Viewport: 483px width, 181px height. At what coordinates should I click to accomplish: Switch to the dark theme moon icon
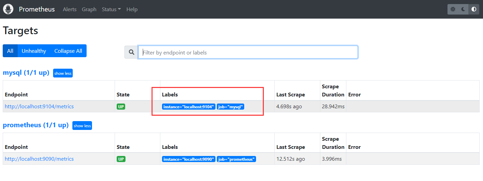point(463,9)
